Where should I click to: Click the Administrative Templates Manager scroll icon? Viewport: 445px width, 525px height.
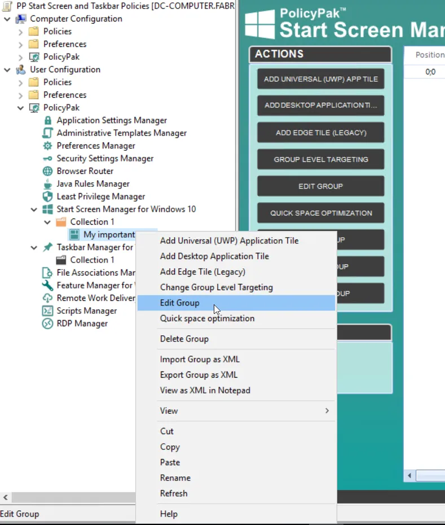coord(47,133)
